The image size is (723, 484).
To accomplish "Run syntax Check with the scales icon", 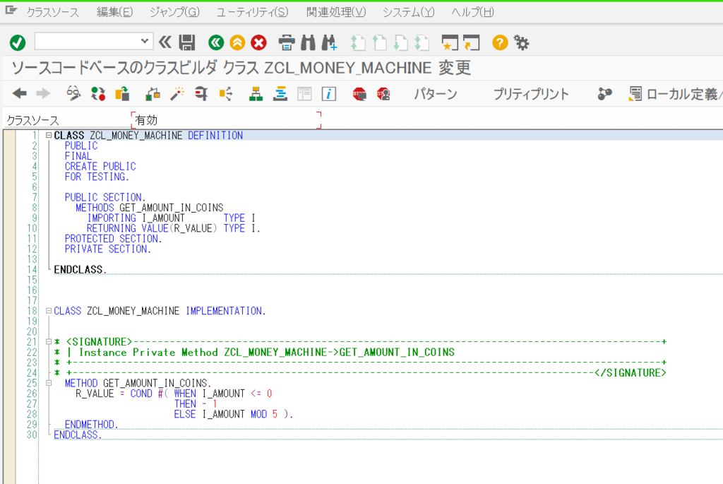I will tap(153, 94).
